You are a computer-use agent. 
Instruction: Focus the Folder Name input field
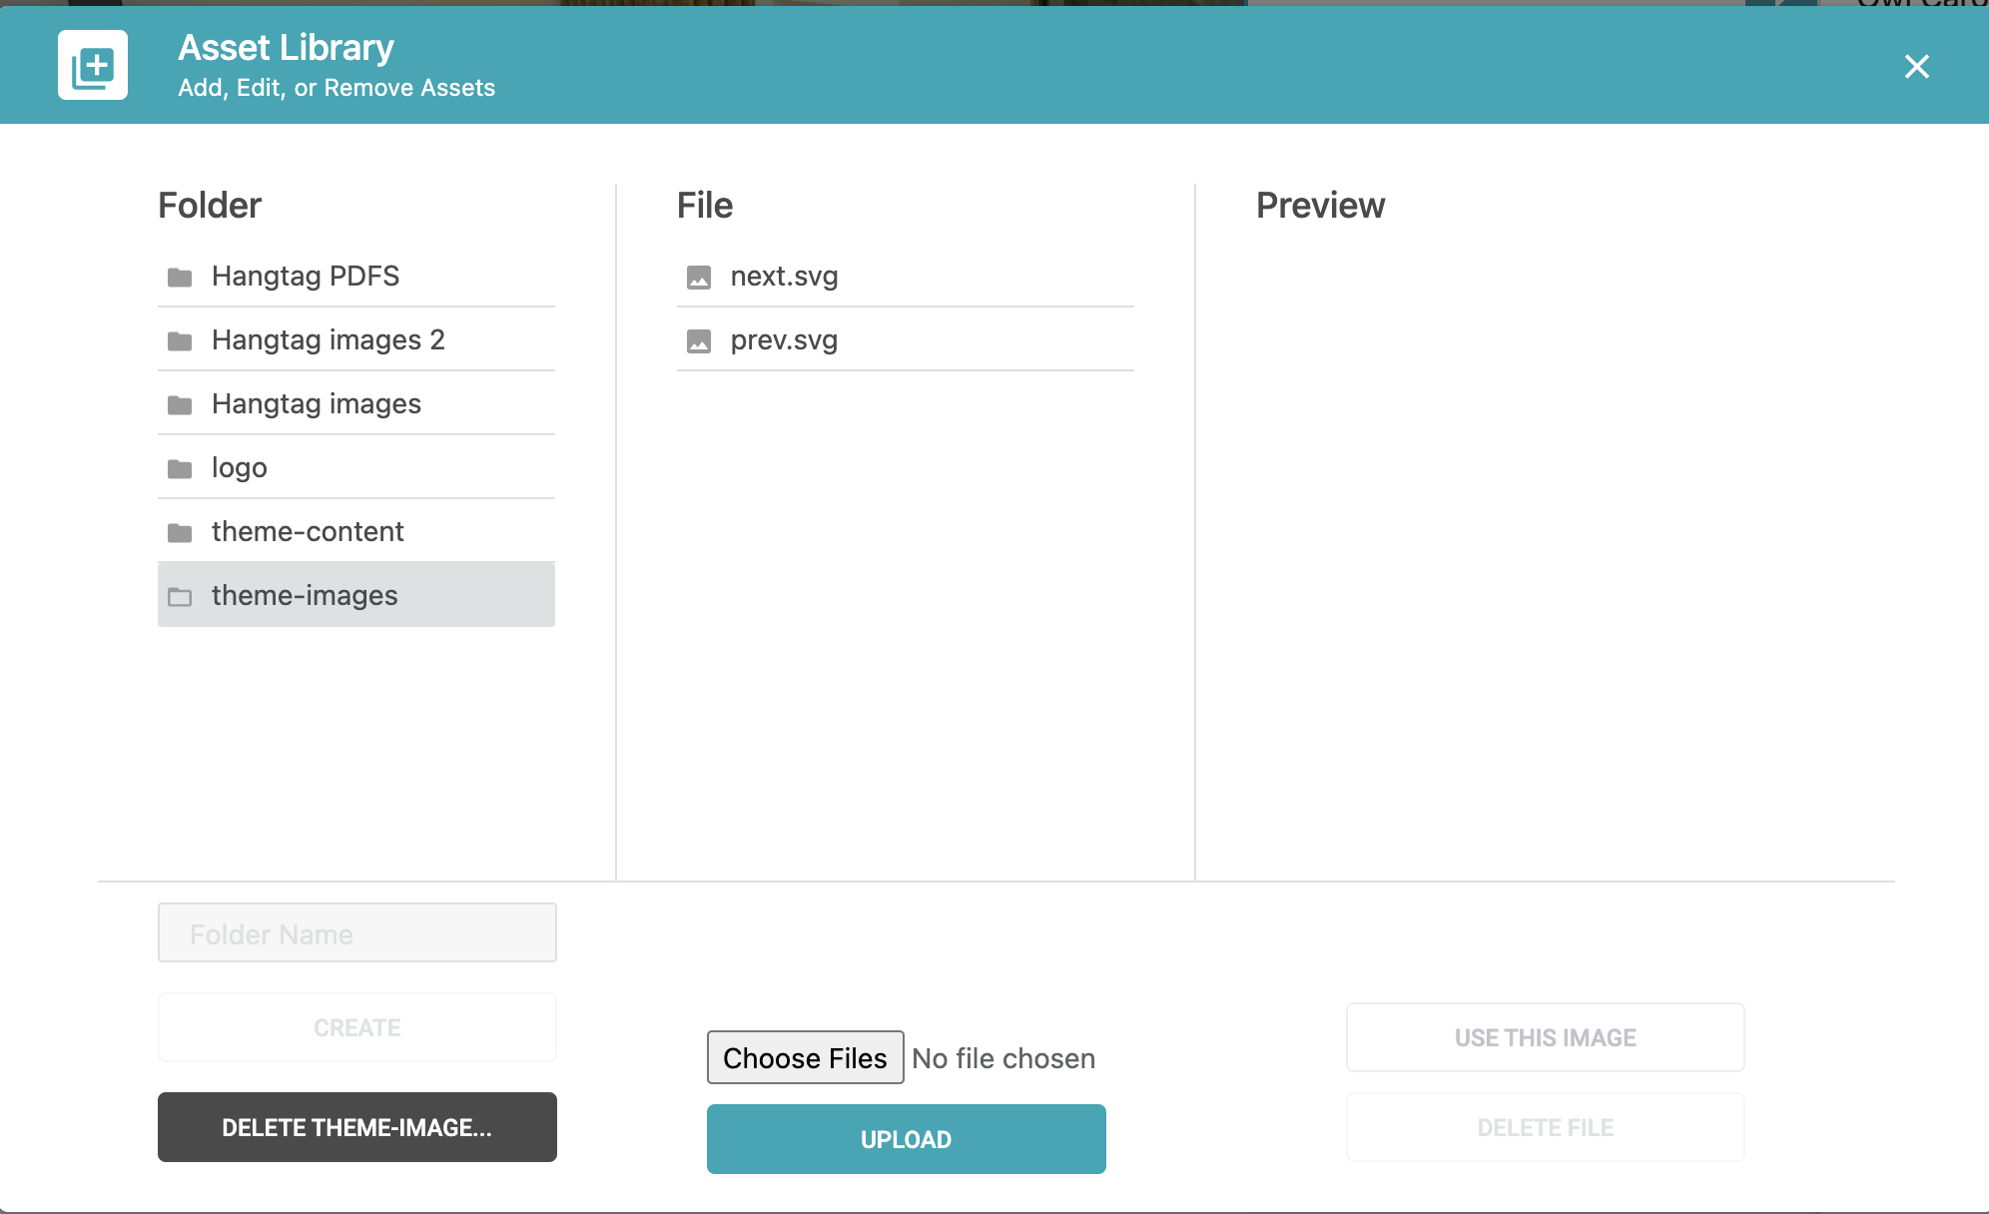click(x=357, y=932)
